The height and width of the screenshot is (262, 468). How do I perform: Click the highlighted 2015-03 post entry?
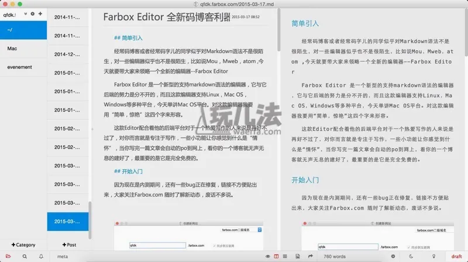[x=68, y=222]
